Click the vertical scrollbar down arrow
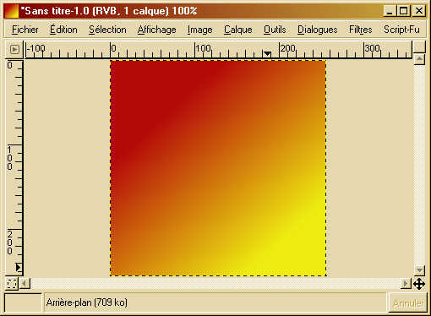Screen dimensions: 431x316 pos(419,270)
